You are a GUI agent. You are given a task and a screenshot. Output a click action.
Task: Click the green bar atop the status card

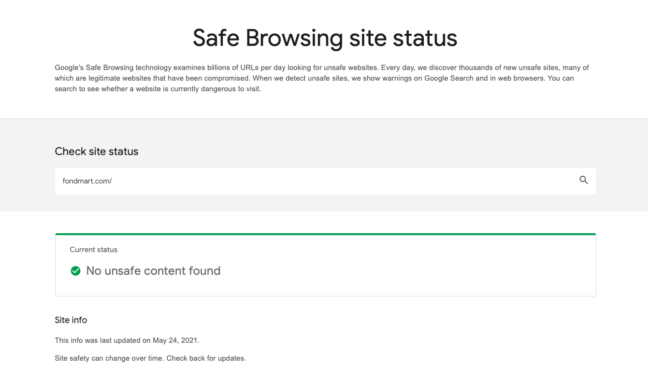click(x=325, y=234)
